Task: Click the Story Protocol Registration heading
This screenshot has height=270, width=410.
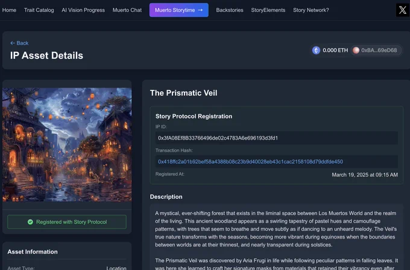Action: click(194, 117)
